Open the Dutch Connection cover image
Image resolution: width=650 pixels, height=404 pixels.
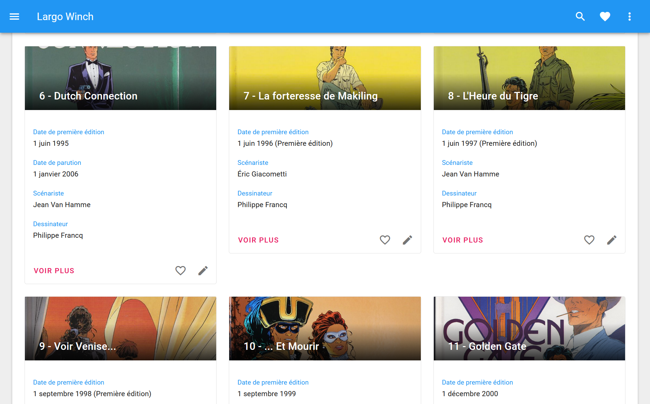pyautogui.click(x=120, y=78)
